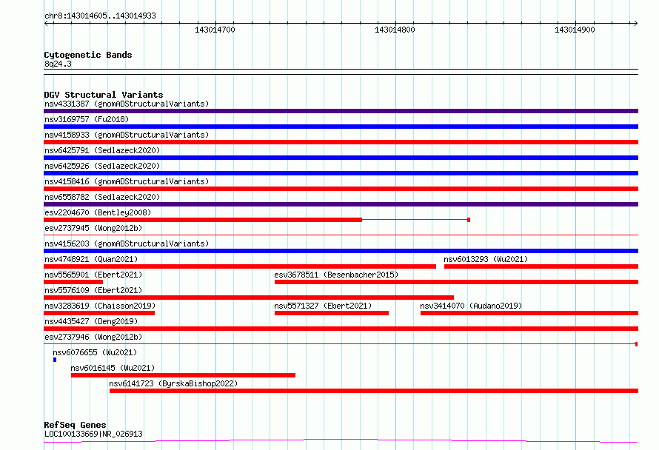Click the red bar under nsv3283619

99,313
